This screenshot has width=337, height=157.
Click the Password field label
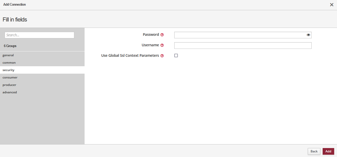click(151, 35)
